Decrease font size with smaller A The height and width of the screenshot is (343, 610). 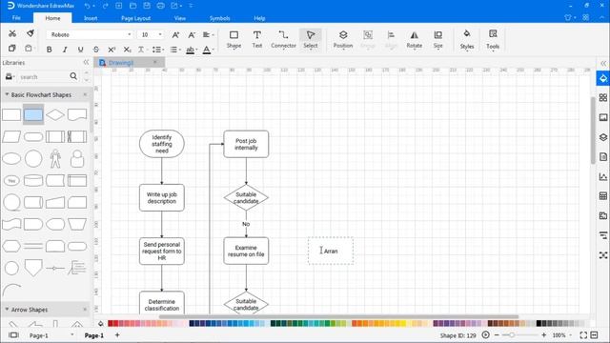point(192,35)
